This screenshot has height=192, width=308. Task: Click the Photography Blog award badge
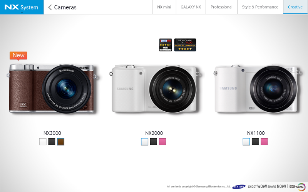pyautogui.click(x=185, y=45)
